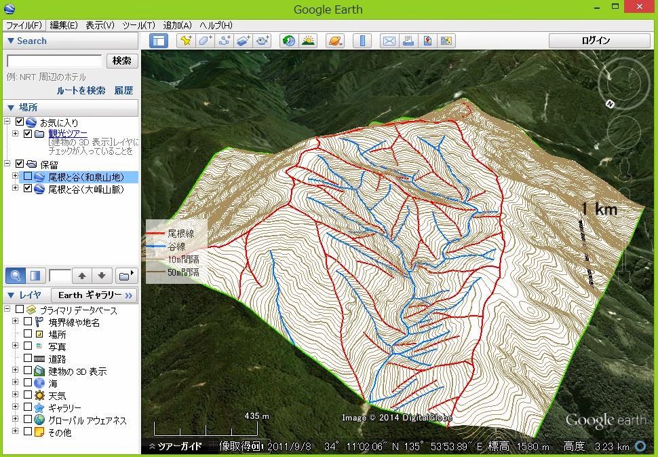The width and height of the screenshot is (658, 457).
Task: Toggle the 観光ツアー checkbox
Action: pos(28,134)
